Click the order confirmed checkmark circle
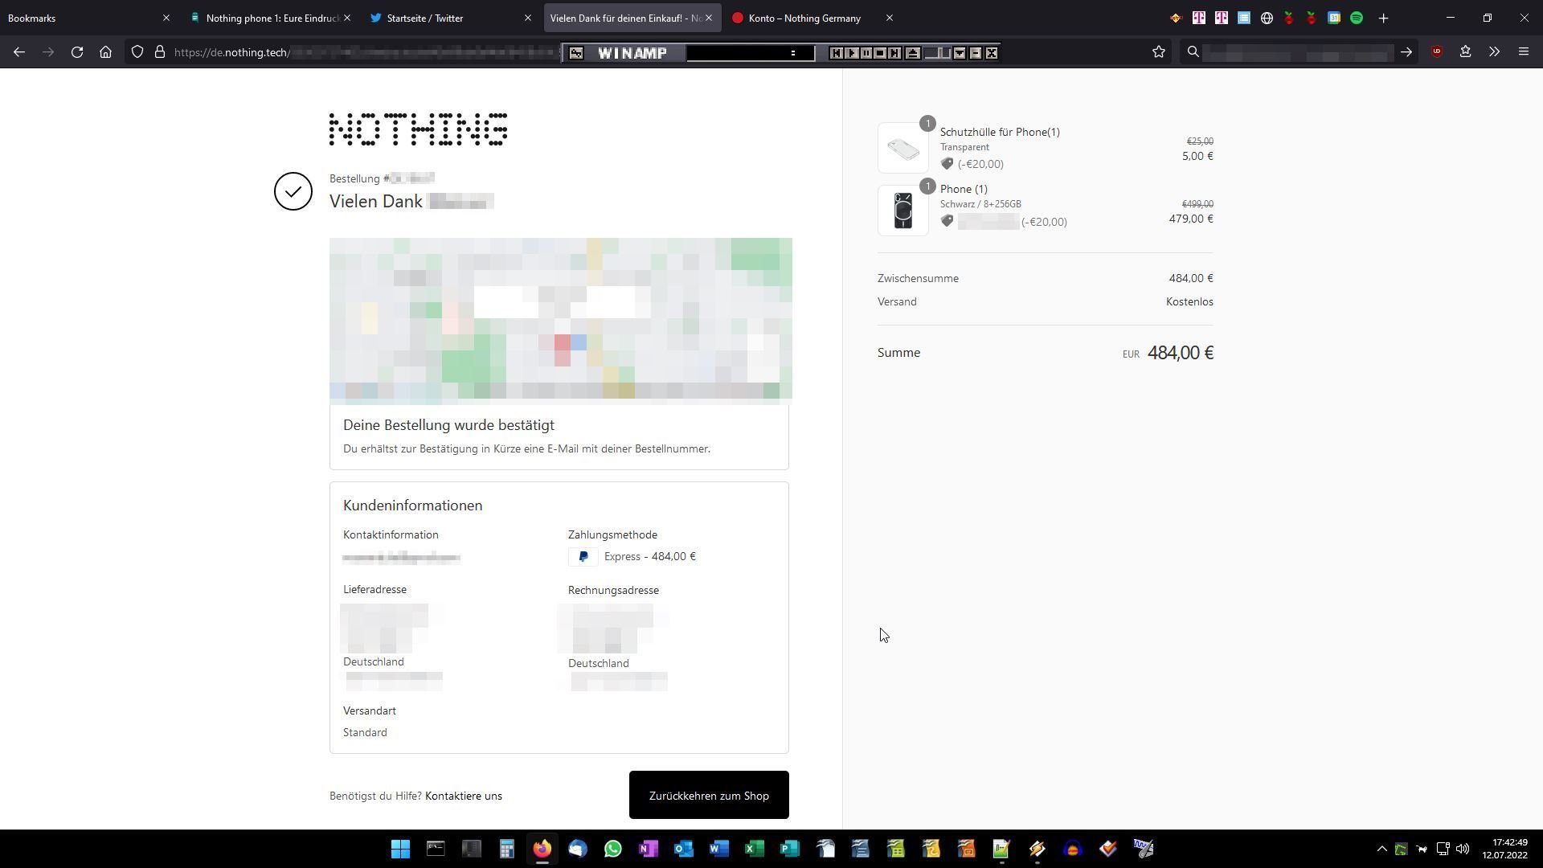 click(x=293, y=191)
